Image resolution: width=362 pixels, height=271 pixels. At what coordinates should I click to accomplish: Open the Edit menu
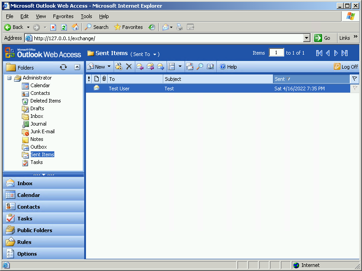[x=24, y=16]
